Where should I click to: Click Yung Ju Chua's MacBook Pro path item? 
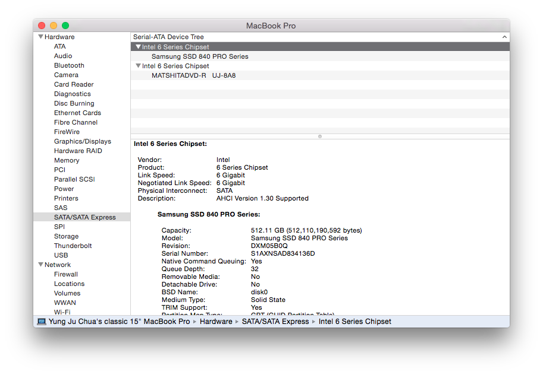pos(119,322)
